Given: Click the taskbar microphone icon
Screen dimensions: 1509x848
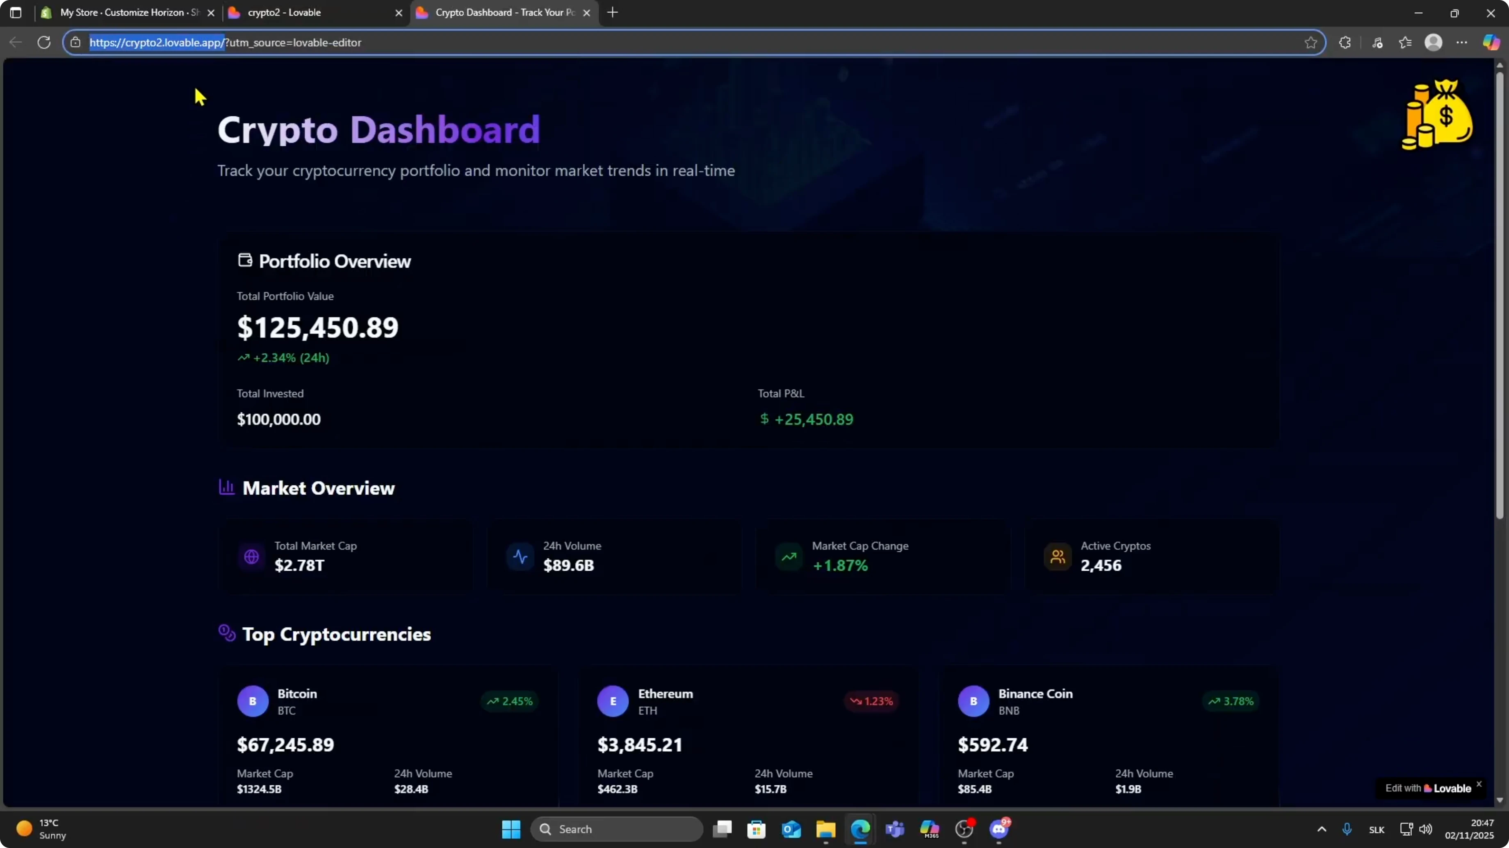Looking at the screenshot, I should click(x=1347, y=829).
